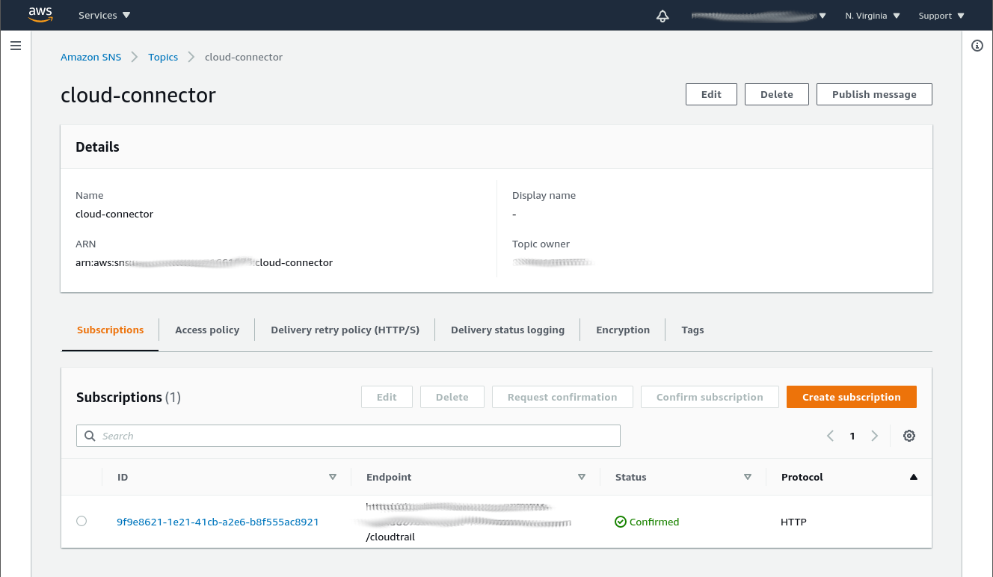Switch to the Subscriptions tab
993x577 pixels.
point(110,330)
